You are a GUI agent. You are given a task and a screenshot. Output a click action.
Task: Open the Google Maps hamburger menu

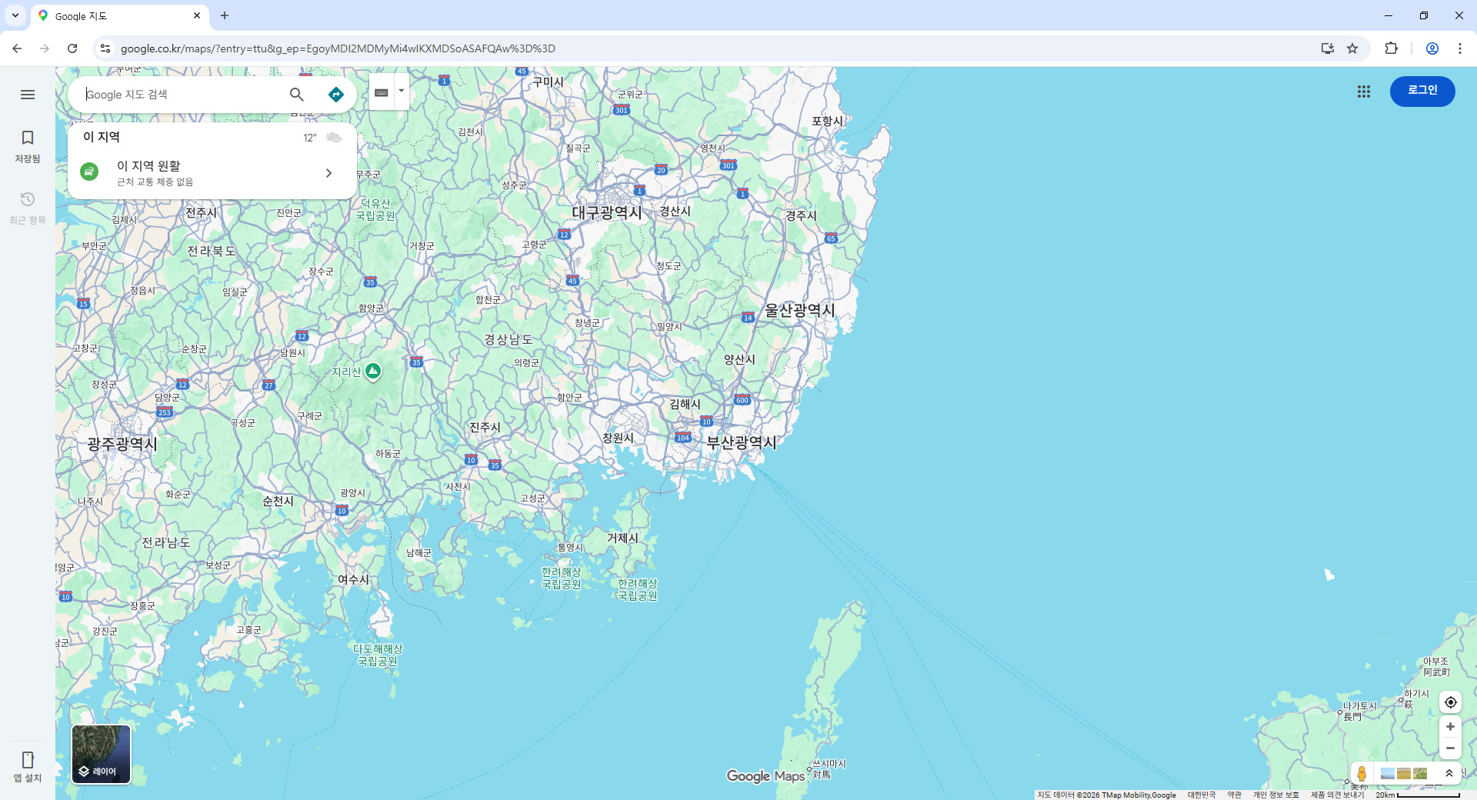pyautogui.click(x=28, y=95)
